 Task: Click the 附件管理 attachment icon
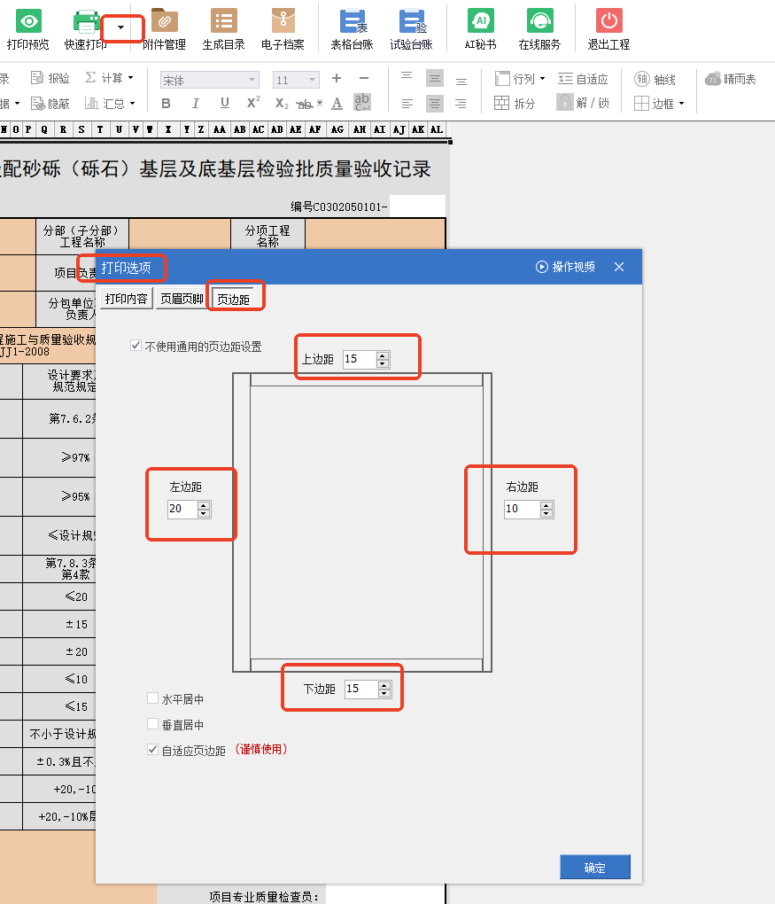tap(164, 21)
